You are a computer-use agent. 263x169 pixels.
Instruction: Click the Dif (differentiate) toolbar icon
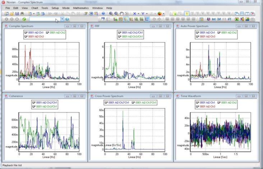tap(219, 19)
